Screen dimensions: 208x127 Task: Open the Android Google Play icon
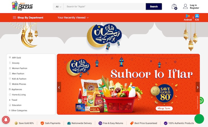[187, 16]
